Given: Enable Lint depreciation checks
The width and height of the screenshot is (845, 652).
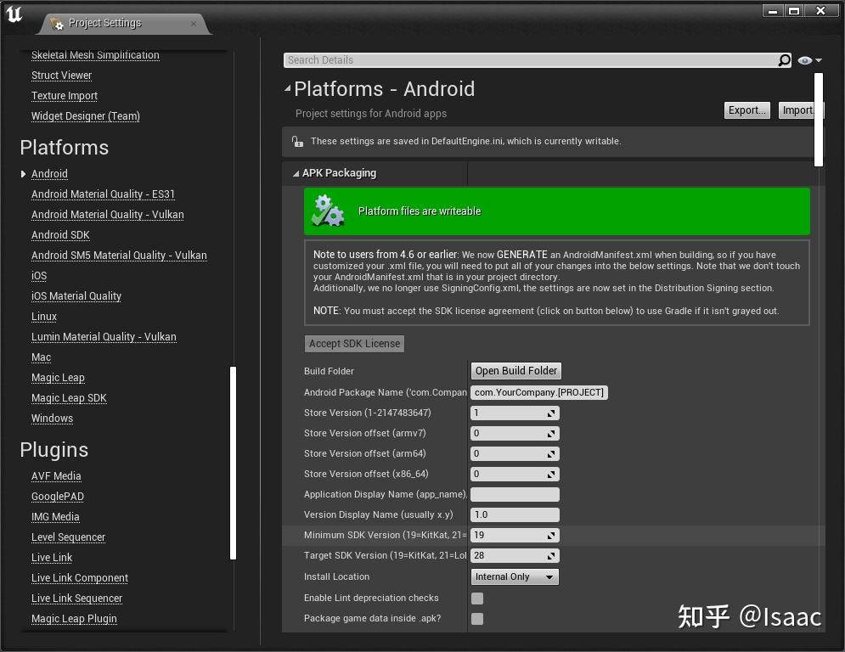Looking at the screenshot, I should click(477, 598).
